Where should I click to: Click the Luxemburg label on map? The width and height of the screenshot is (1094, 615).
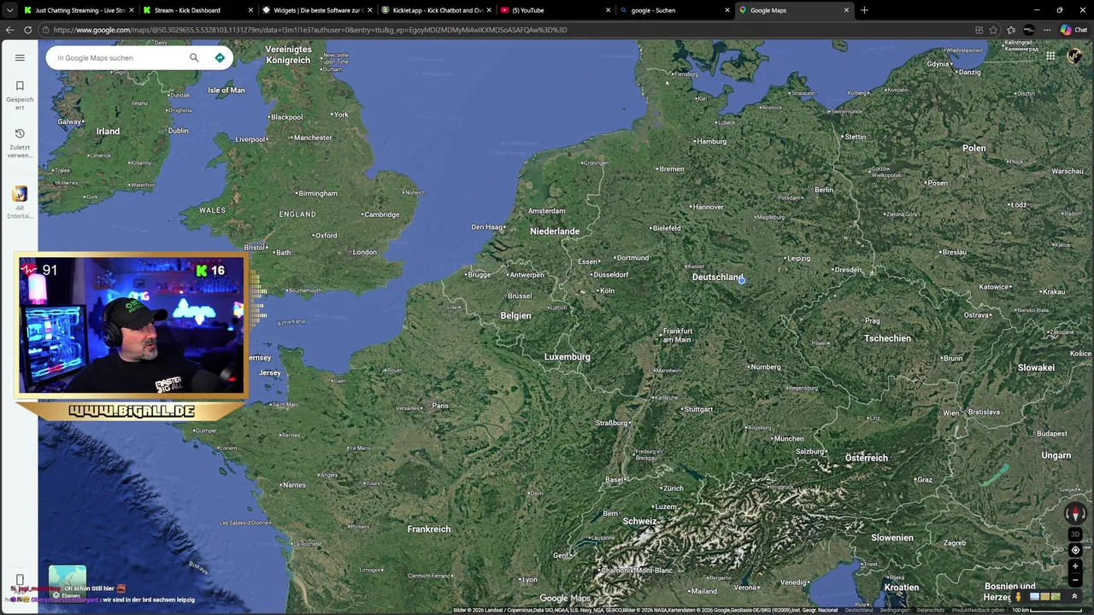(x=568, y=357)
